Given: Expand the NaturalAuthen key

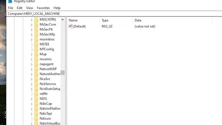Looking at the screenshot, I should coord(32,74).
